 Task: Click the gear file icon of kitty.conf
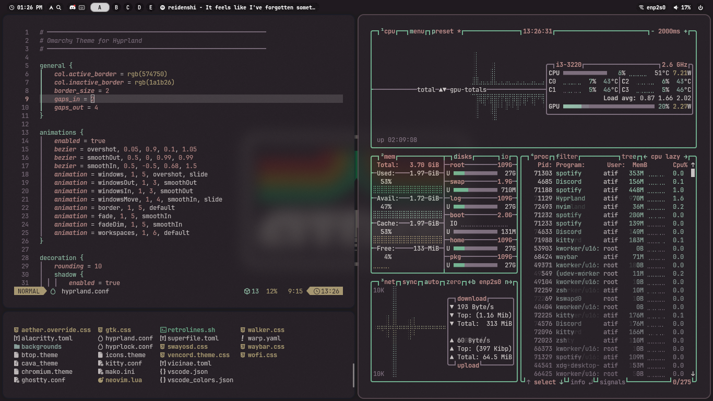(x=101, y=363)
